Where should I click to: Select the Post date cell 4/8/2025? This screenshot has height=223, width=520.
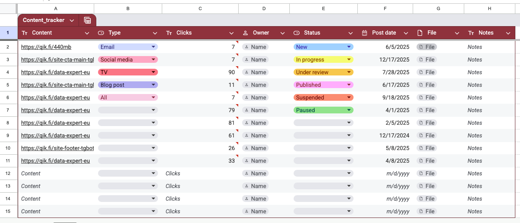(385, 161)
